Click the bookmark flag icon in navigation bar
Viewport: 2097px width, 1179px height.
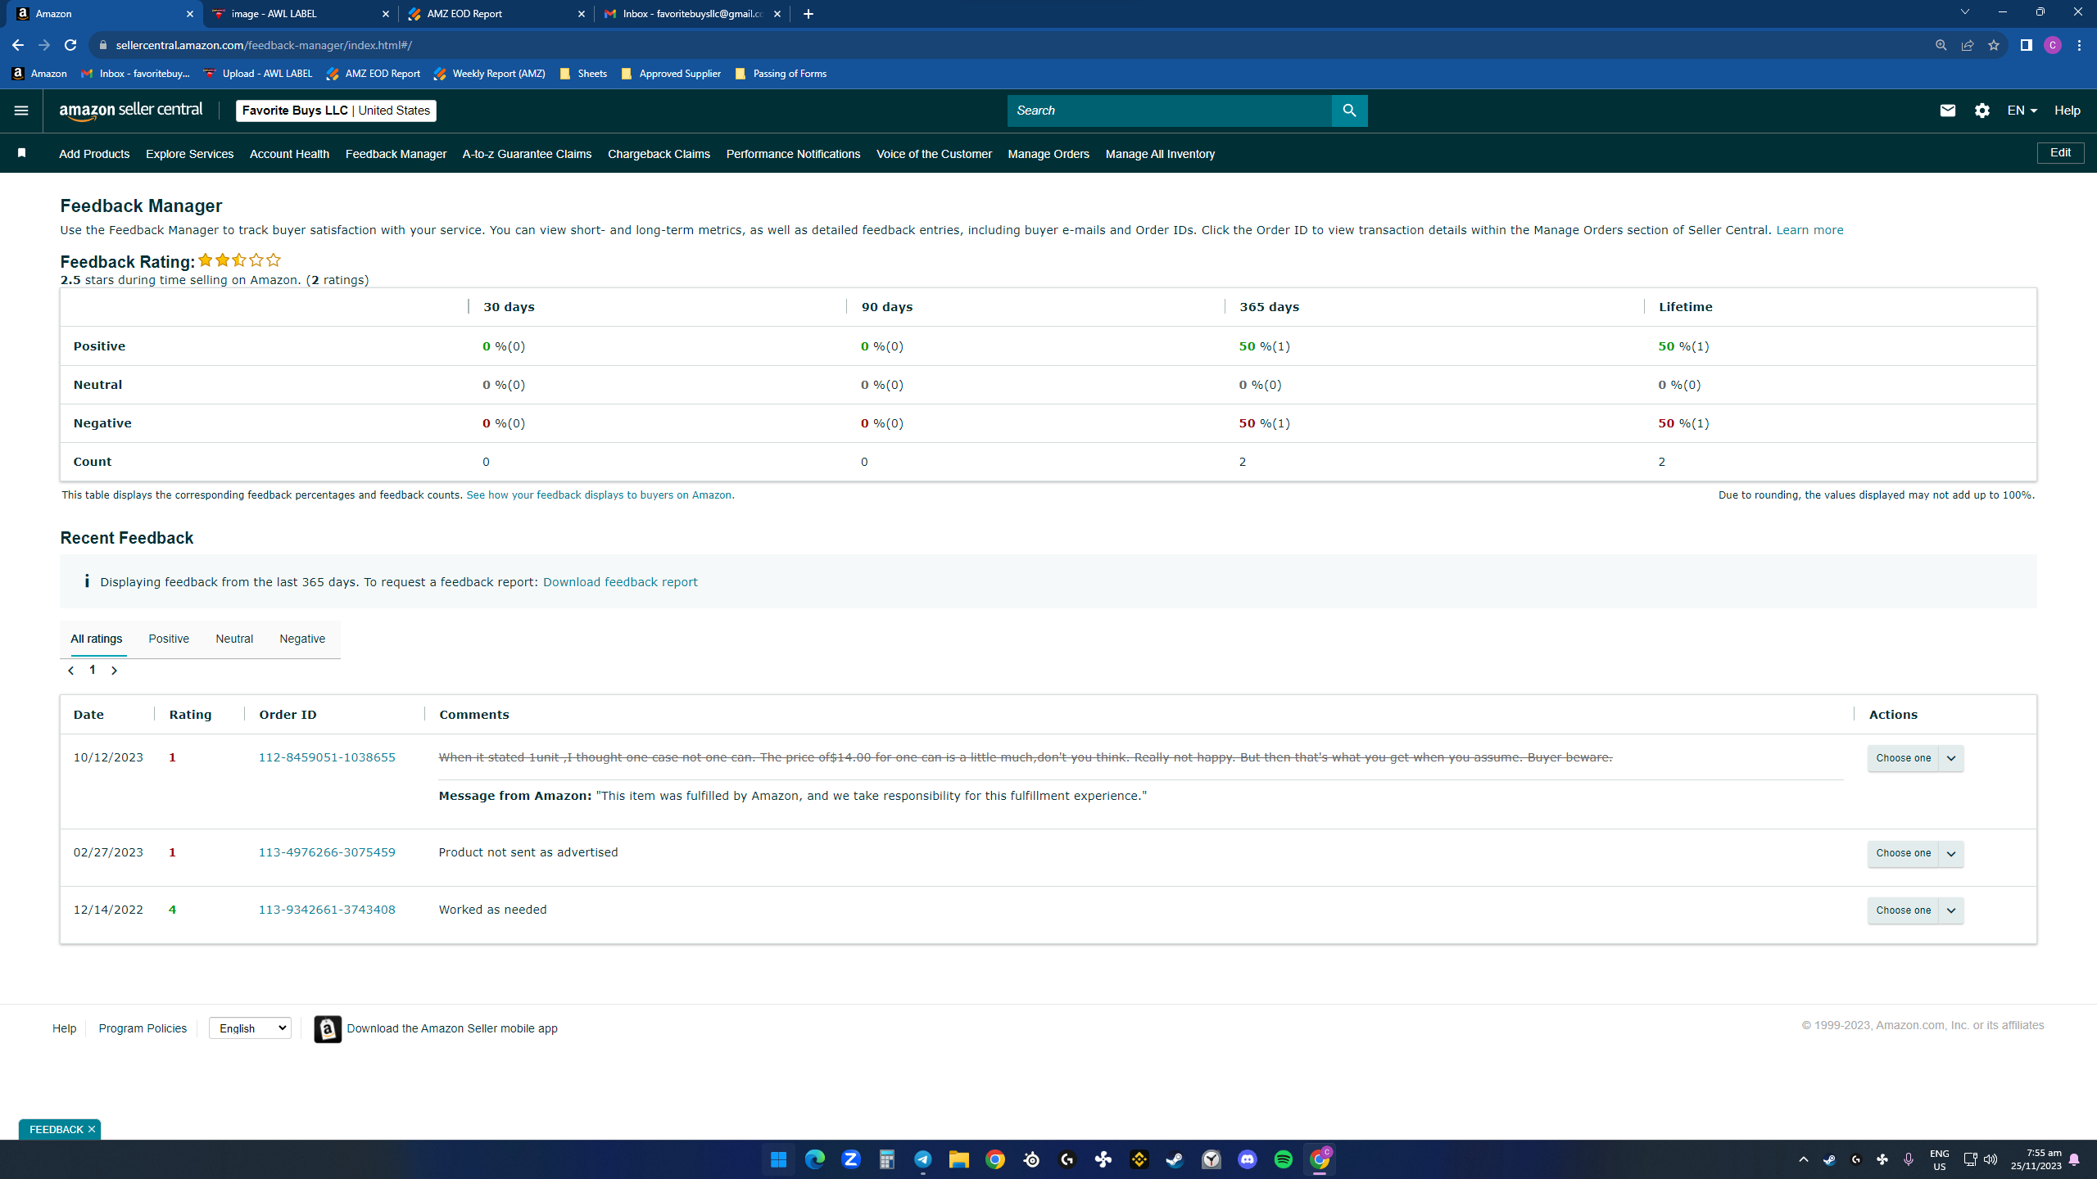[x=22, y=153]
